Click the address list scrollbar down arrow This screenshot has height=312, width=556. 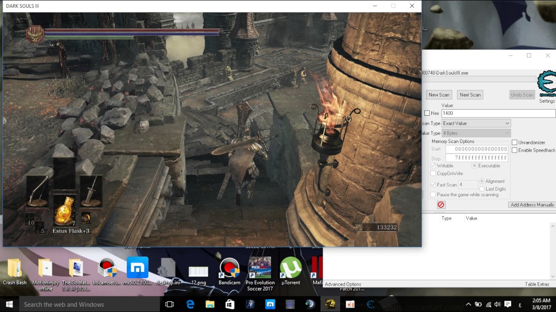tap(553, 276)
